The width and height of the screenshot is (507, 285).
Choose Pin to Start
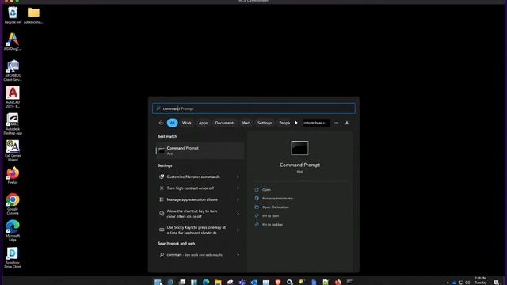[267, 216]
